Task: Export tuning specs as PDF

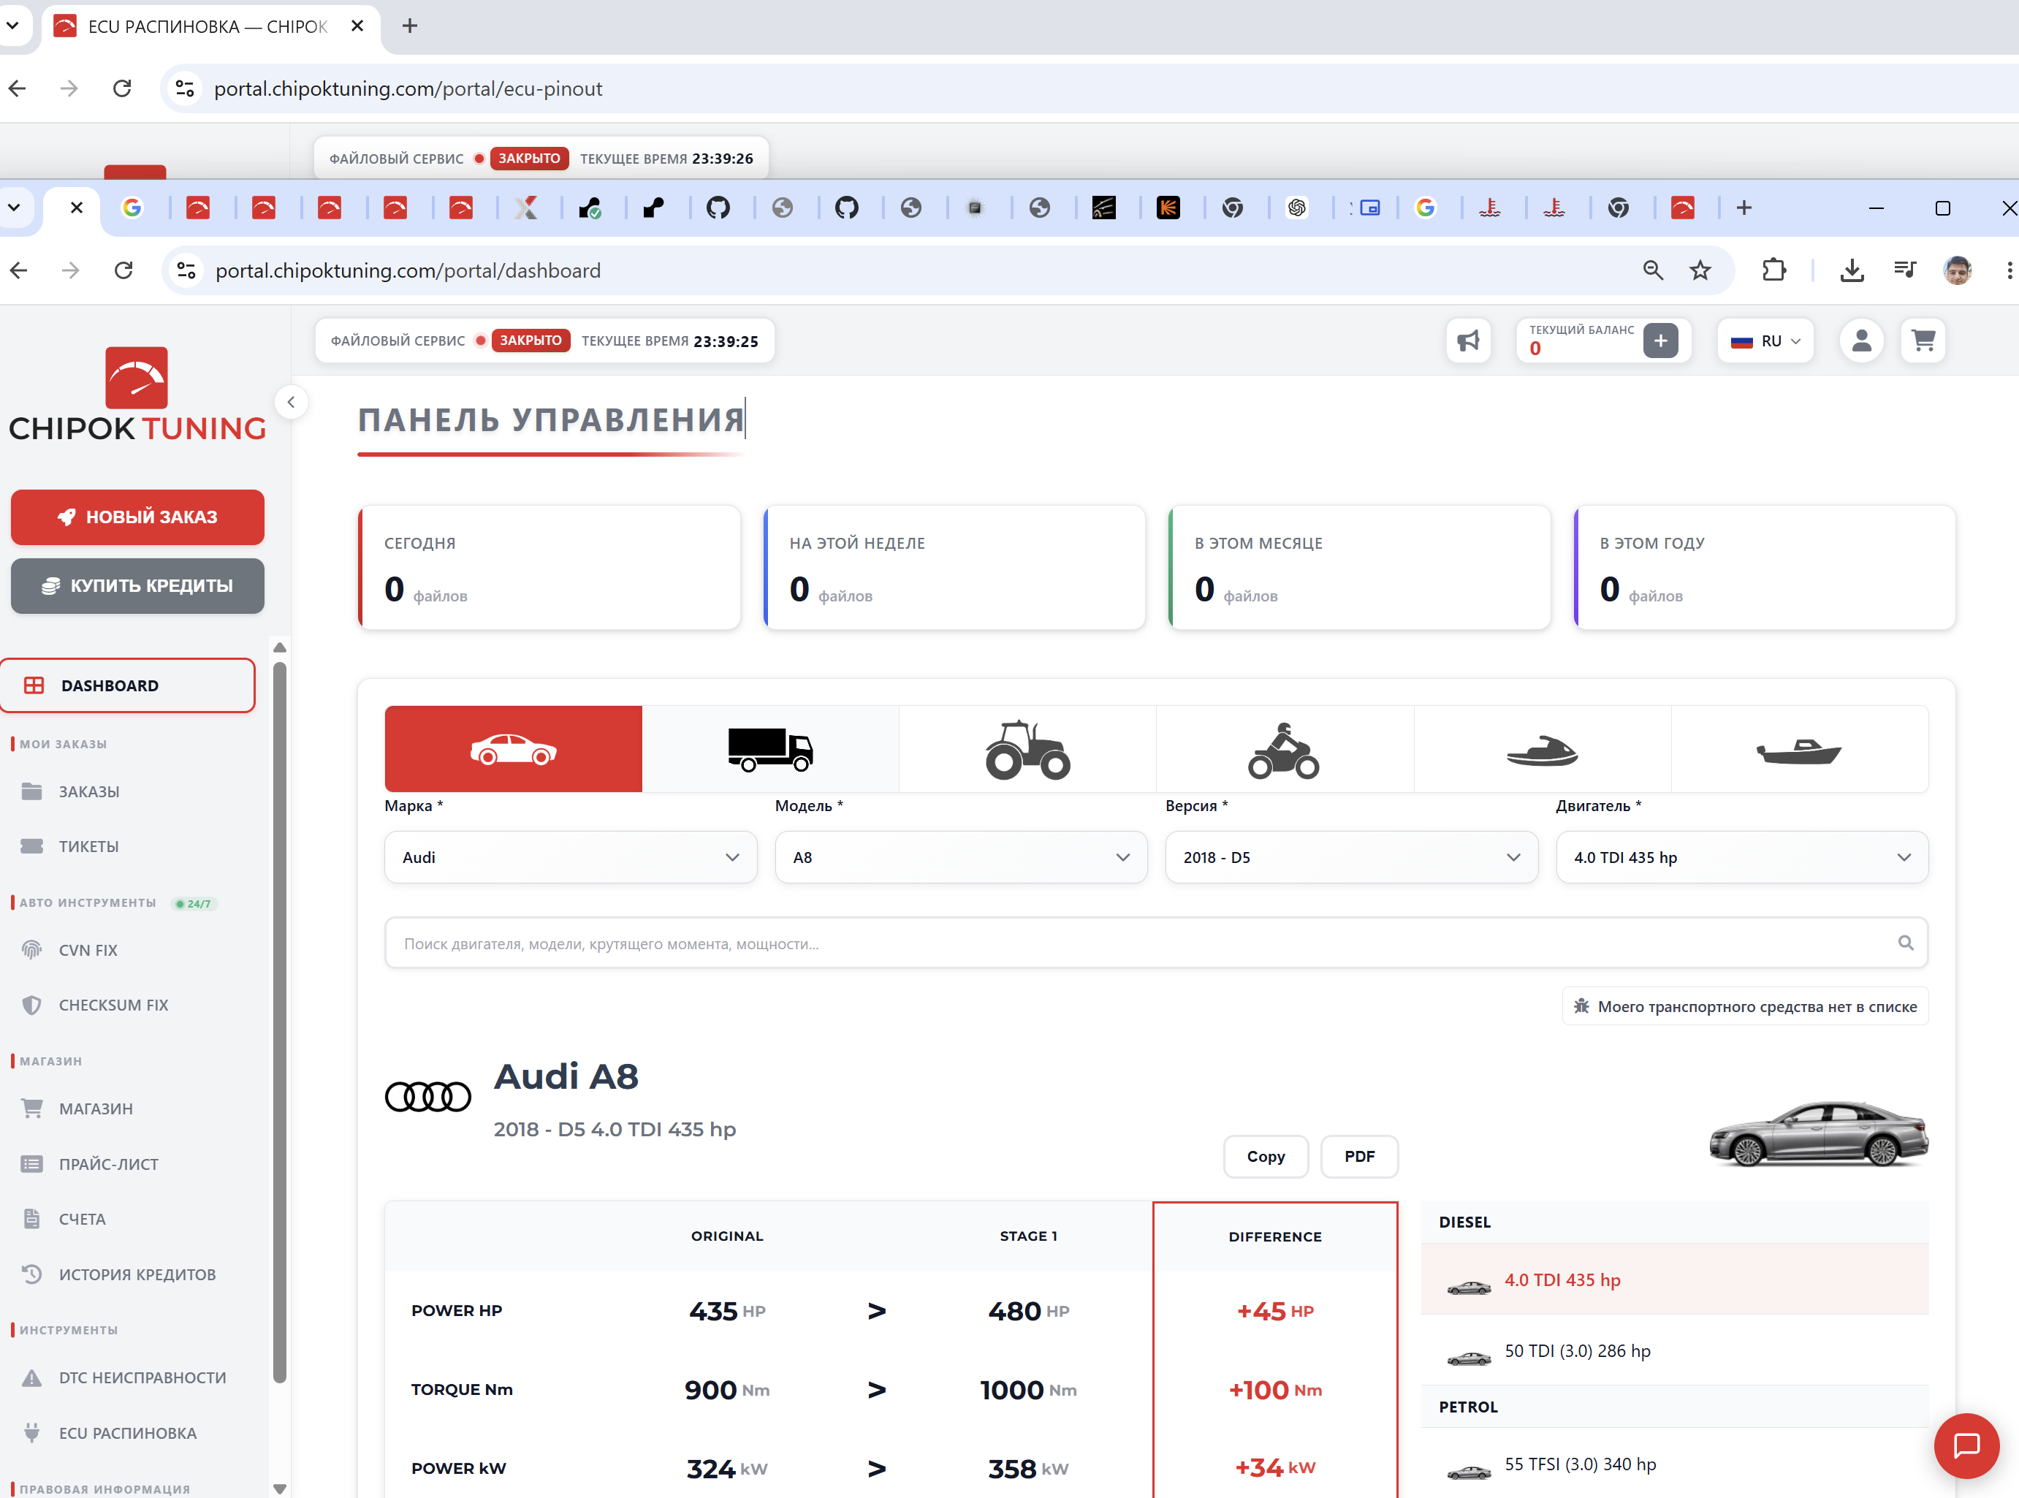Action: click(1359, 1156)
